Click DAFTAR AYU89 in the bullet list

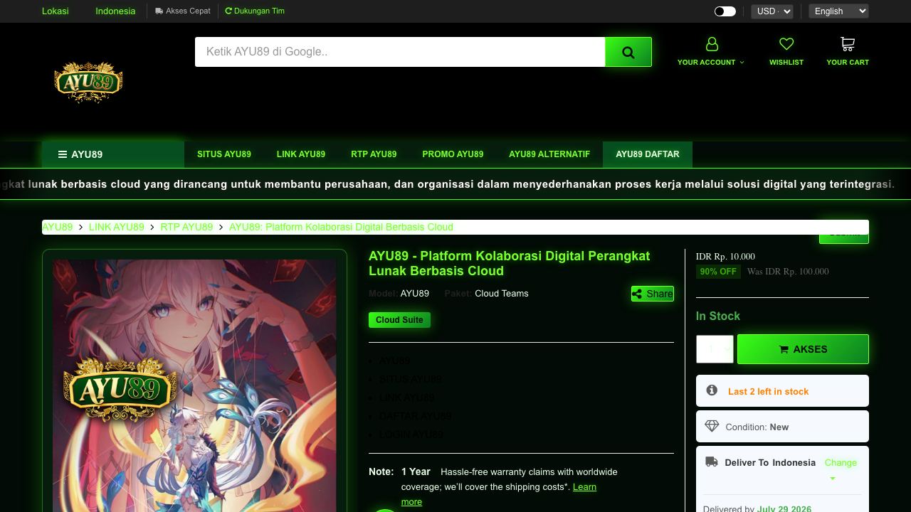coord(416,416)
